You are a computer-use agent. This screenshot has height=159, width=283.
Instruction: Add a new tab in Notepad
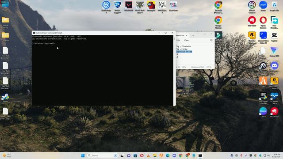click(193, 35)
